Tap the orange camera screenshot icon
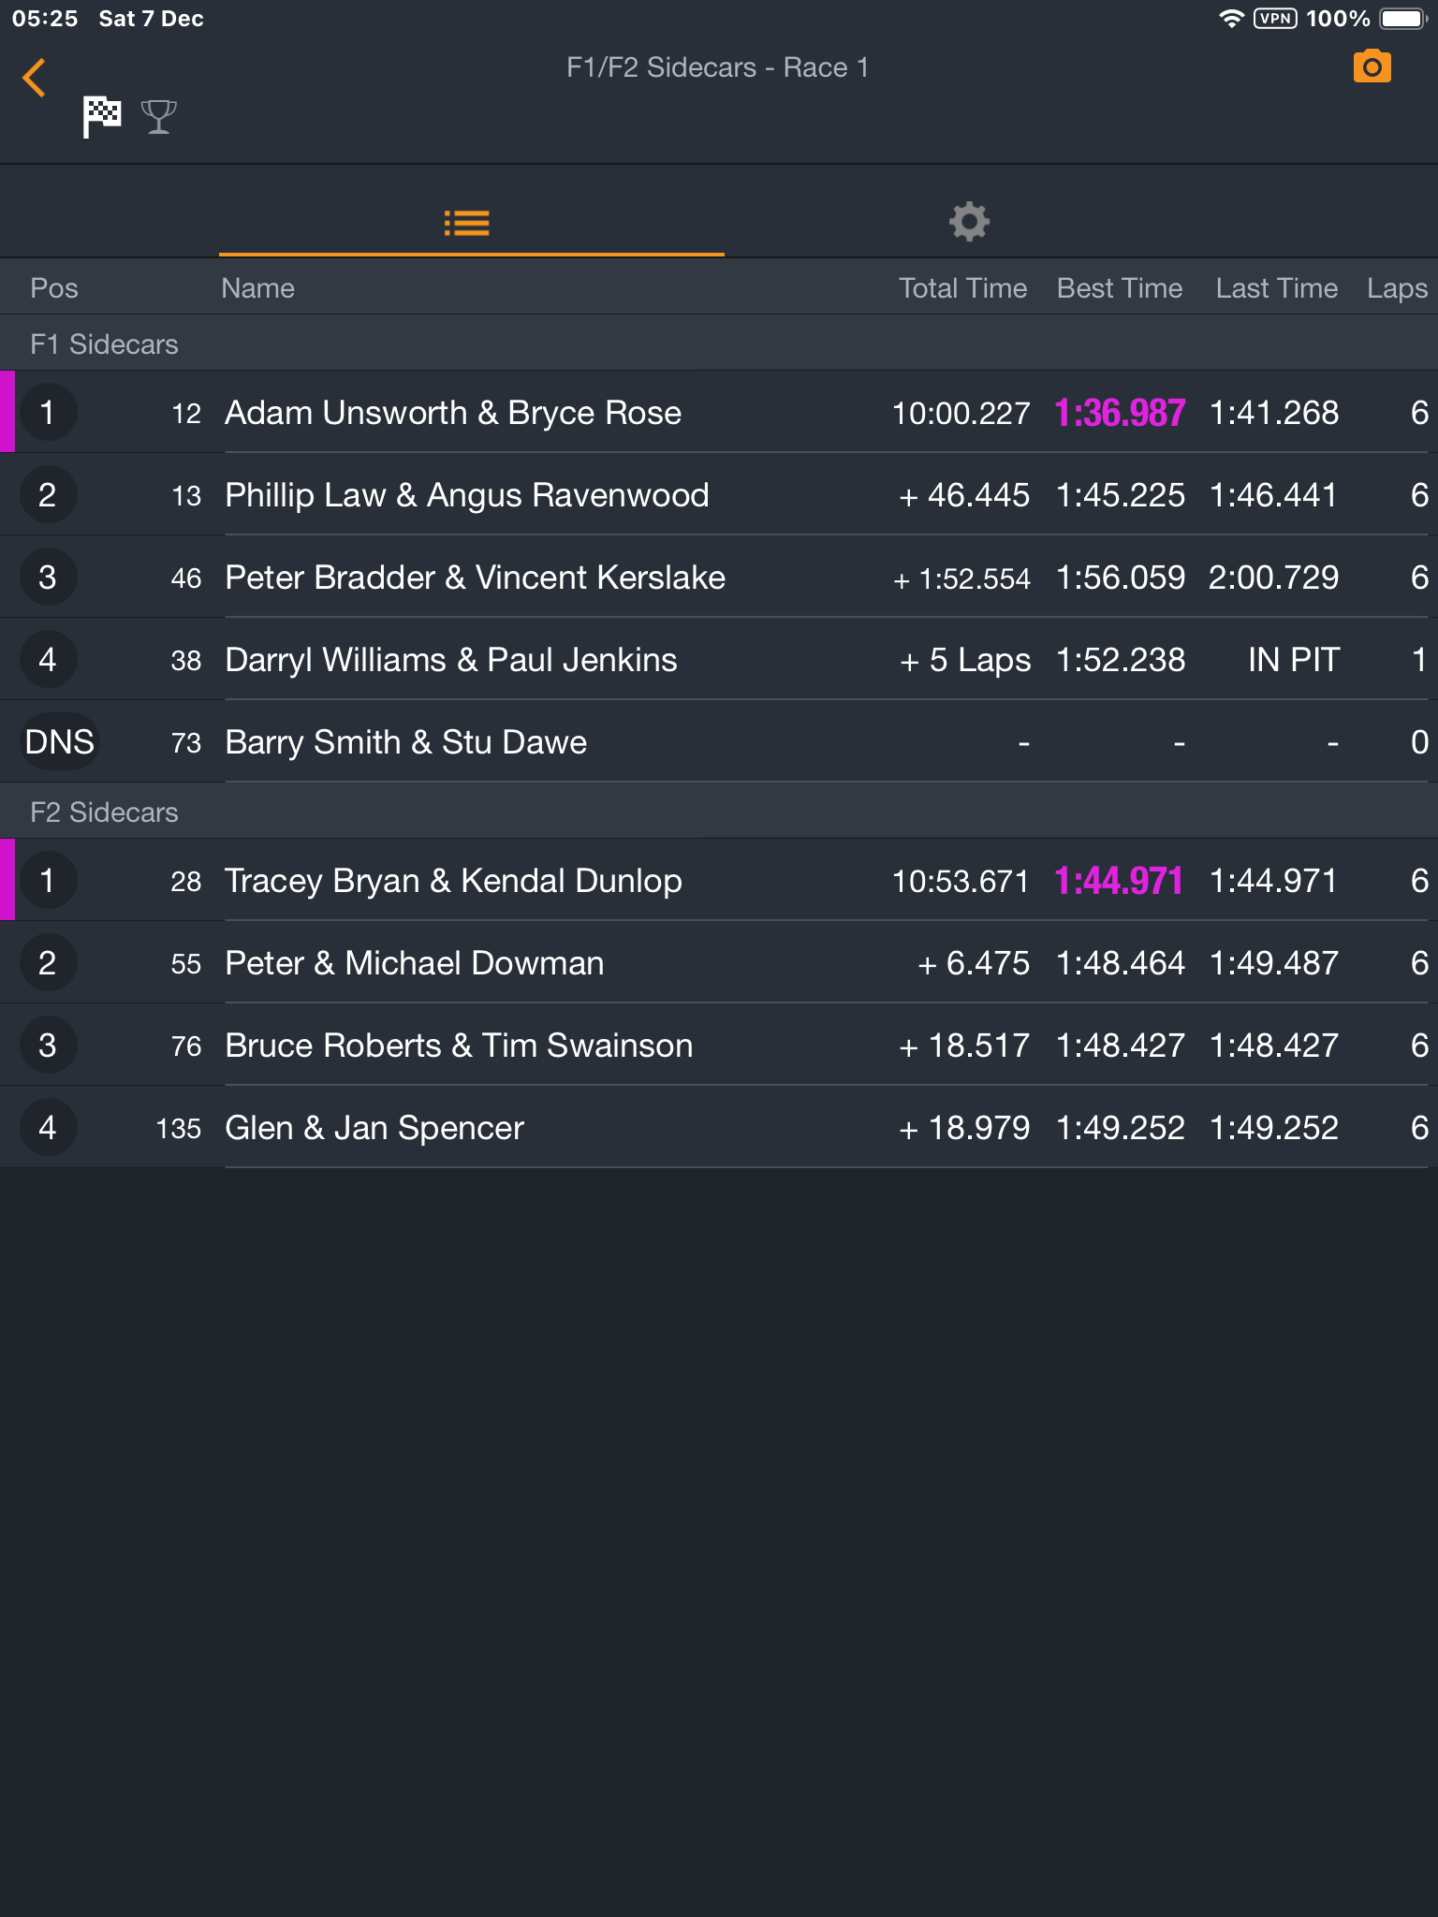Viewport: 1438px width, 1917px height. click(x=1372, y=67)
